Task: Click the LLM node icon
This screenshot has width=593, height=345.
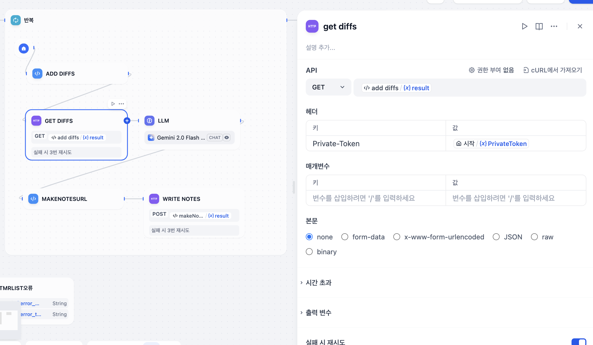Action: tap(150, 121)
